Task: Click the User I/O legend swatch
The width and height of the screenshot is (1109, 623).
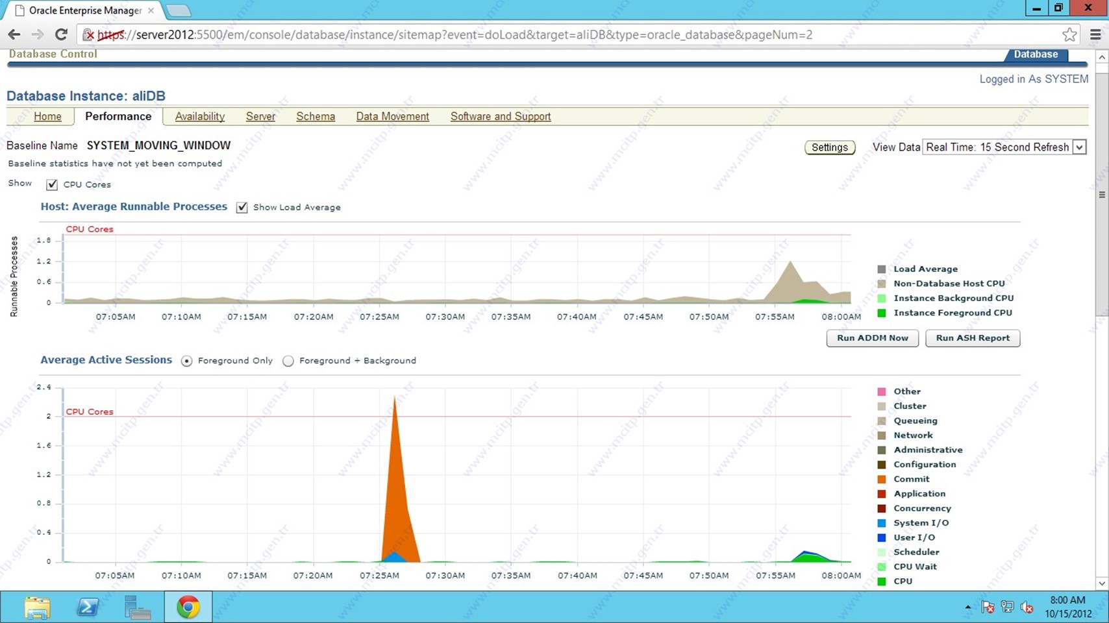Action: point(882,538)
